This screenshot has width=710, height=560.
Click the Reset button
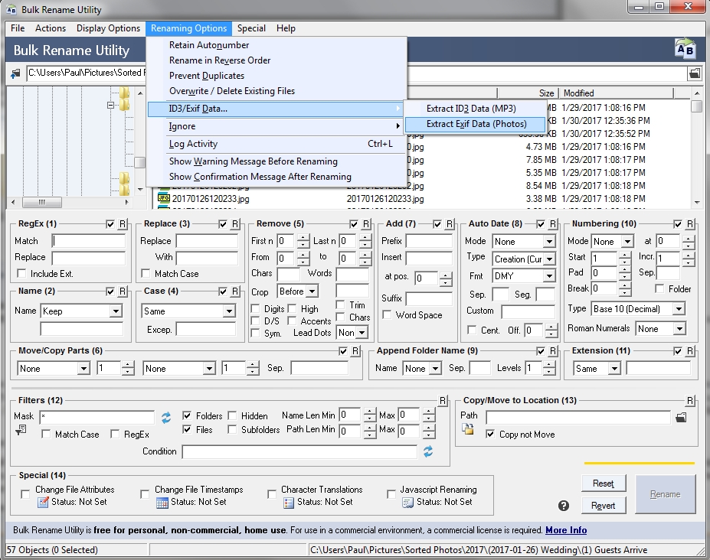(x=604, y=483)
